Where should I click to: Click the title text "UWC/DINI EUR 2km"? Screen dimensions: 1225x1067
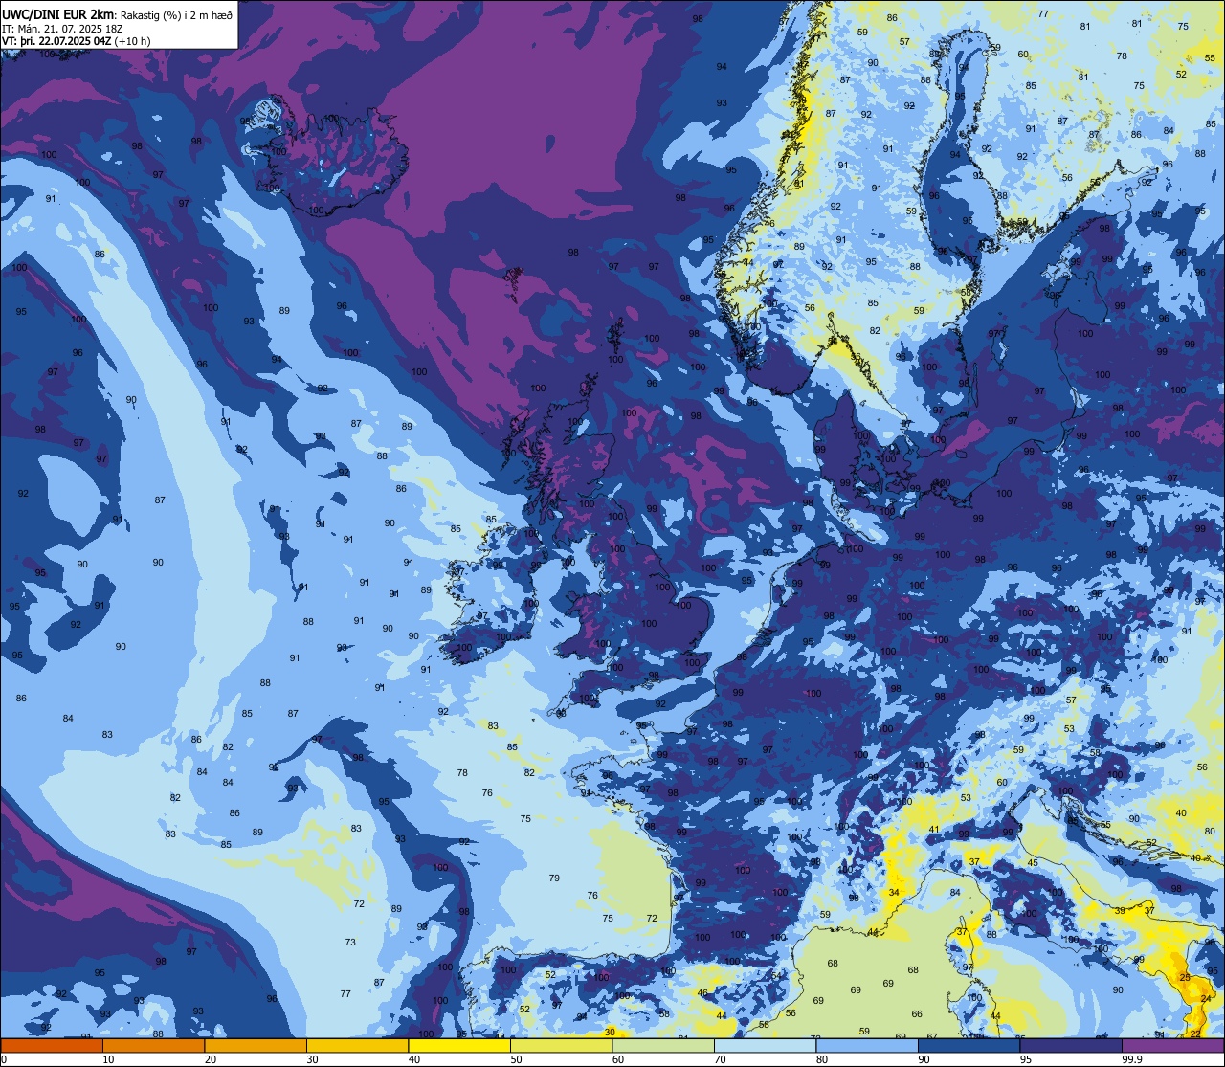(x=58, y=13)
